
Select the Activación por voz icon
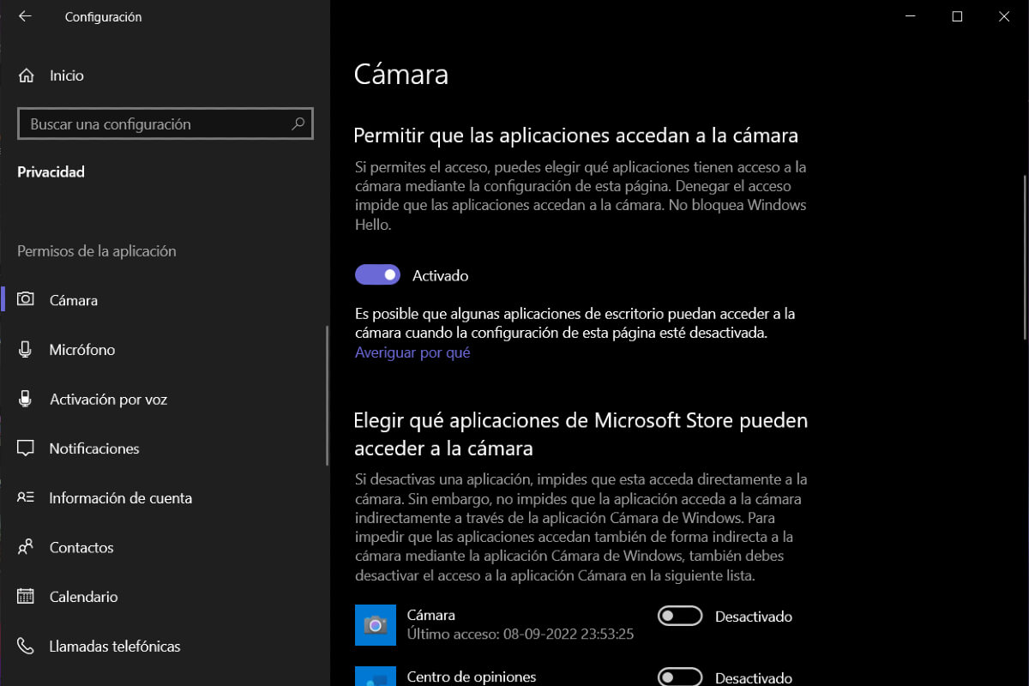(x=26, y=399)
